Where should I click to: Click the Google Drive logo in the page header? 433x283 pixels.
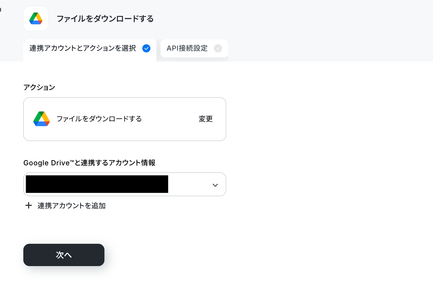(36, 19)
